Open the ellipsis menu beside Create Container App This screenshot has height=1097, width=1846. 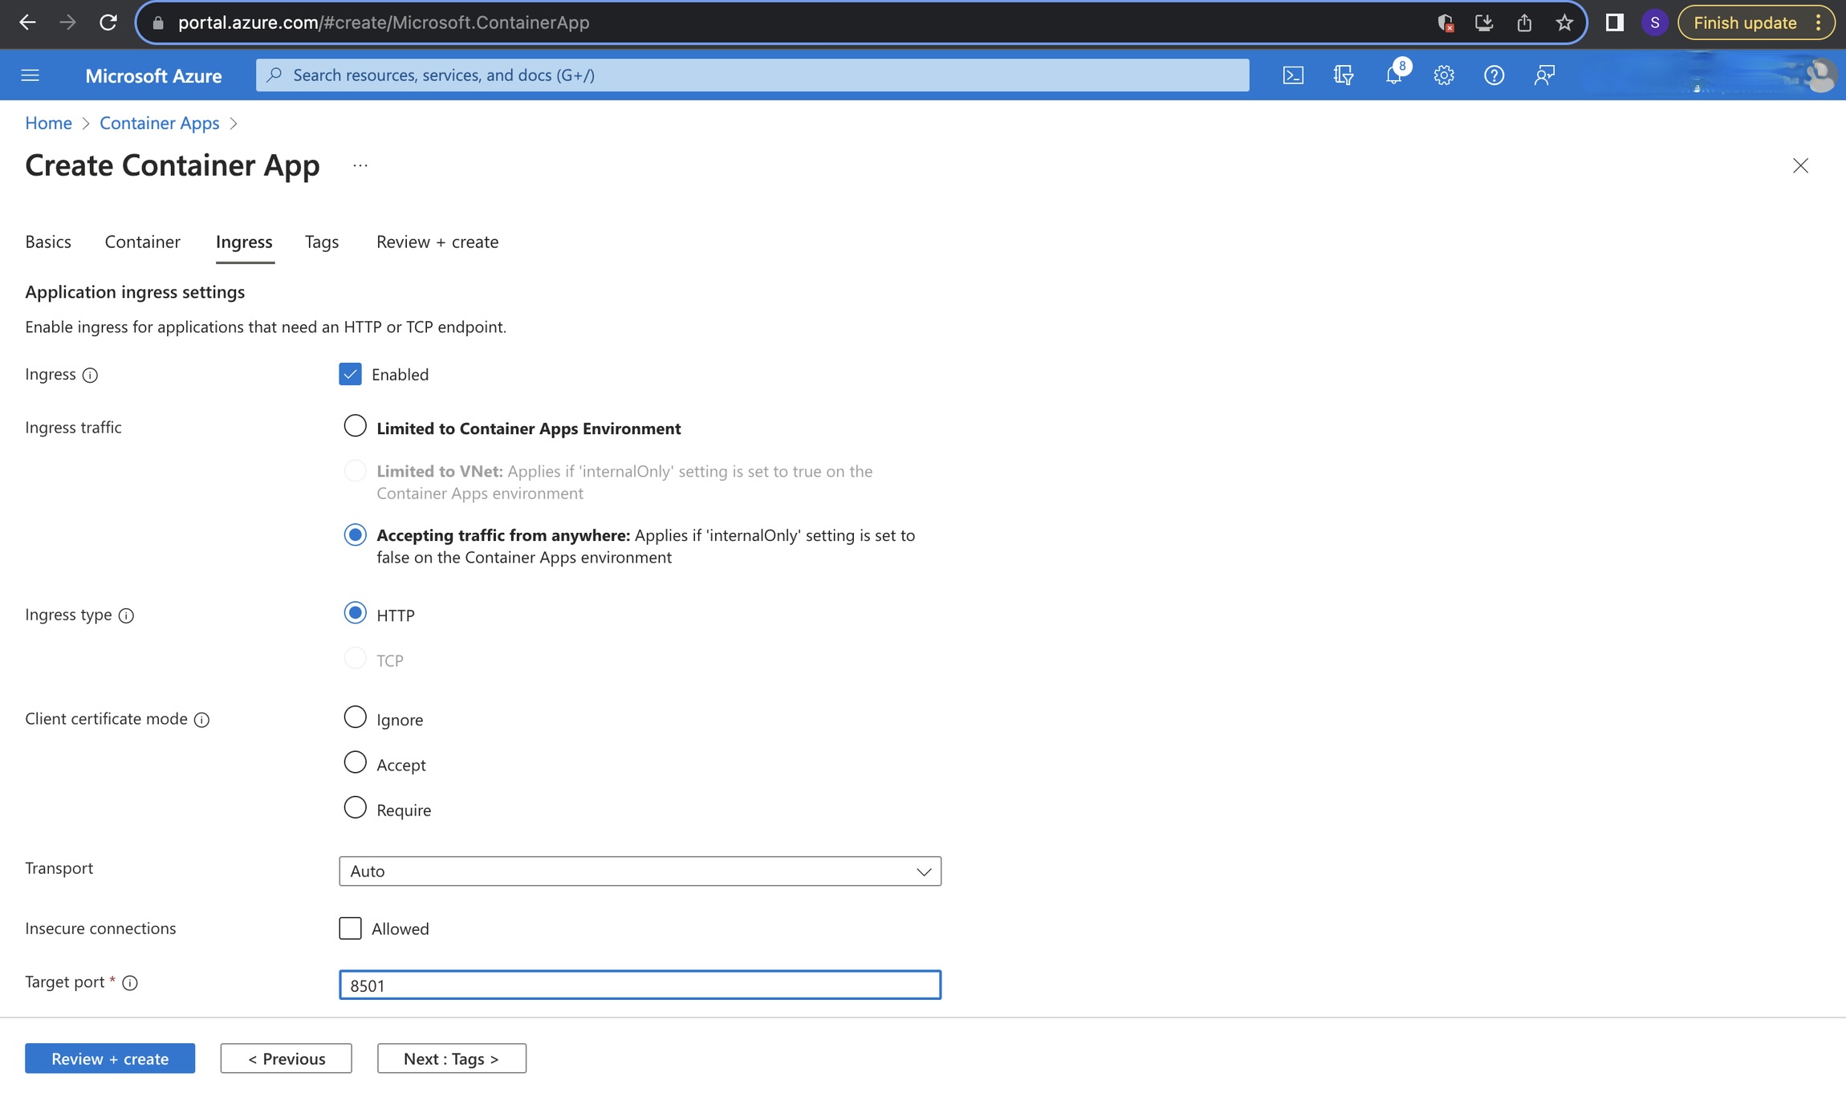tap(360, 166)
